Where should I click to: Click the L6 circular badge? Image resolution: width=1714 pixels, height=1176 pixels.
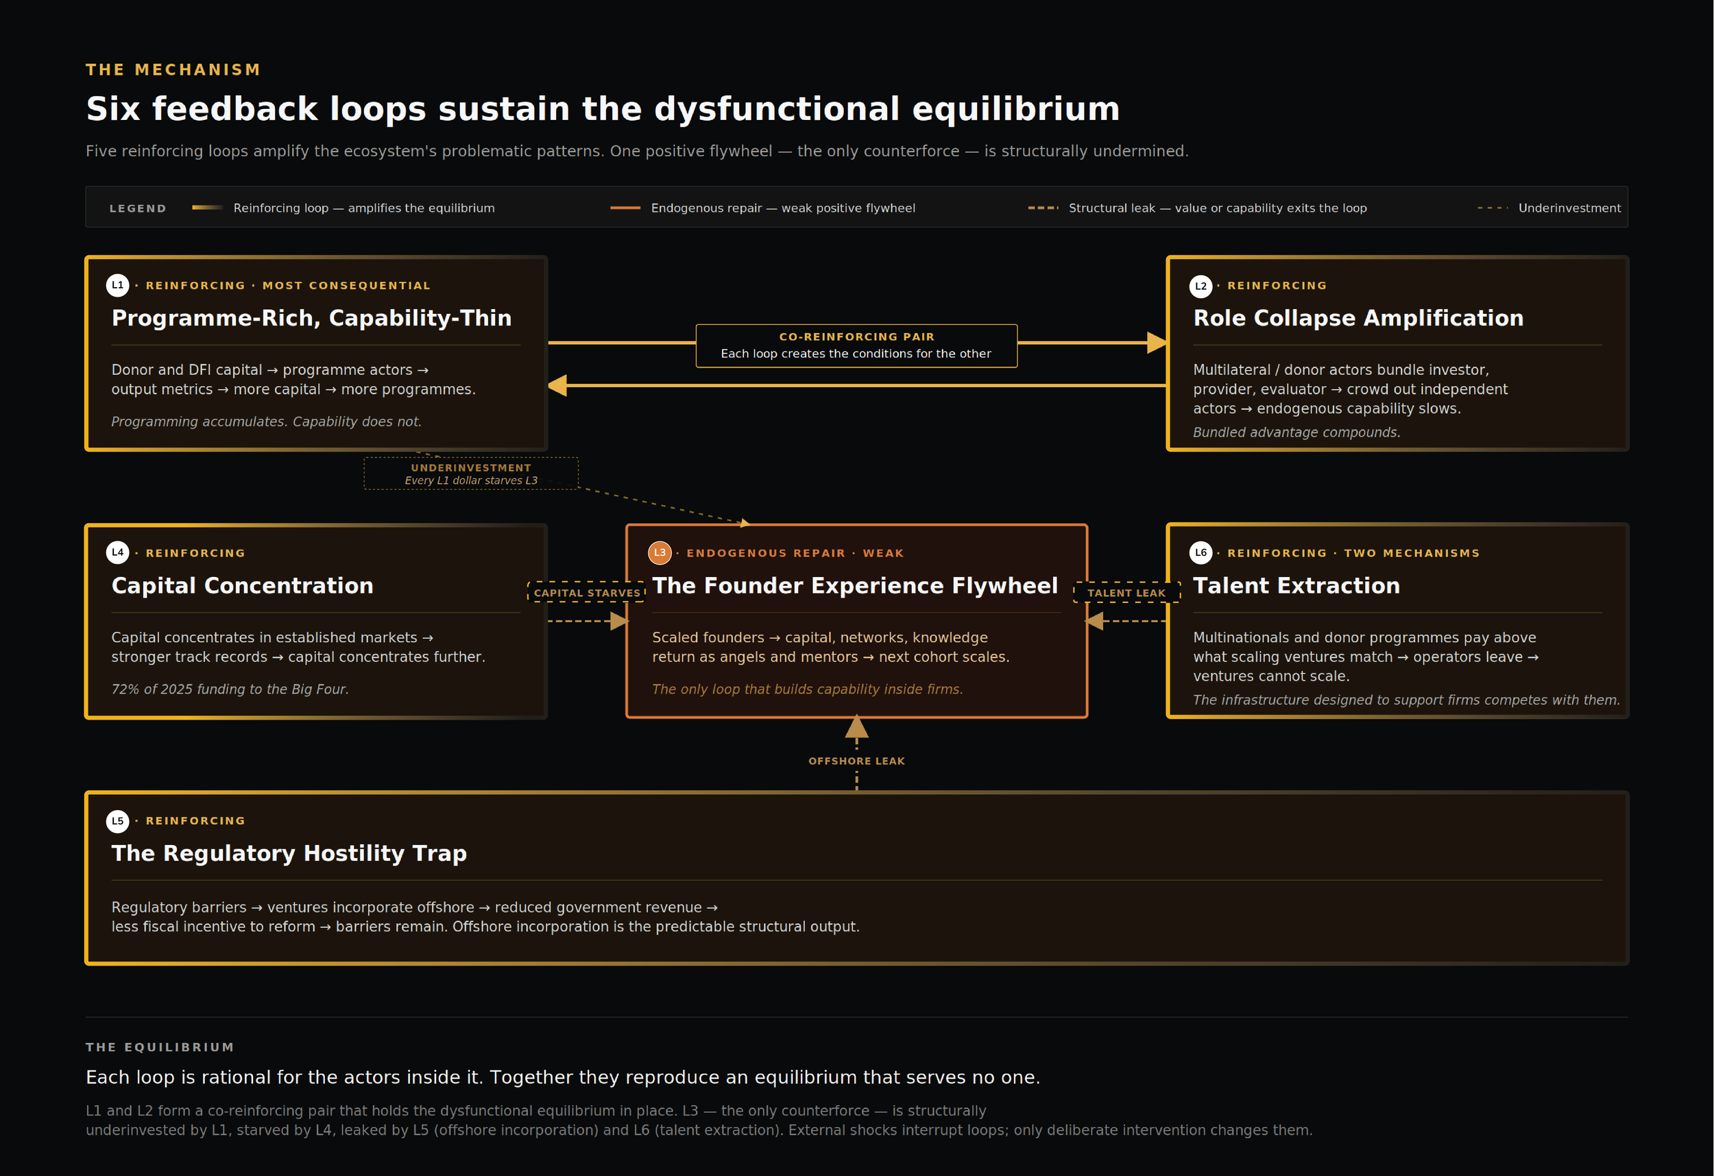point(1200,552)
